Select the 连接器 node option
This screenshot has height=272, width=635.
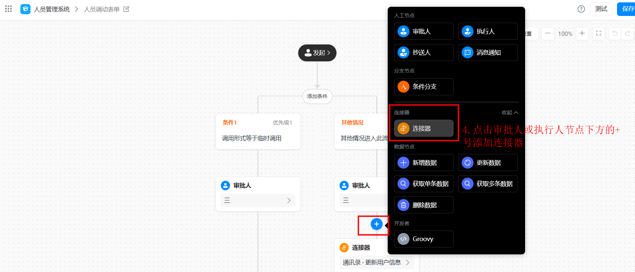(x=424, y=129)
